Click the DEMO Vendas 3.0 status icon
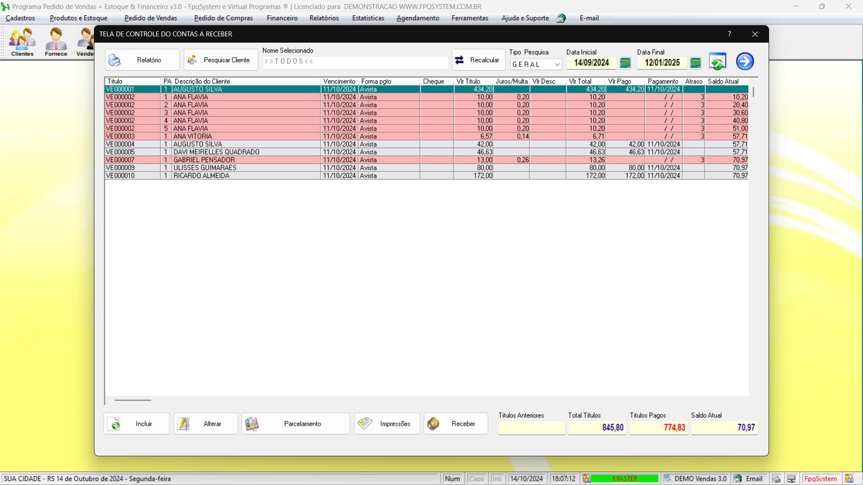This screenshot has height=485, width=863. (x=668, y=479)
